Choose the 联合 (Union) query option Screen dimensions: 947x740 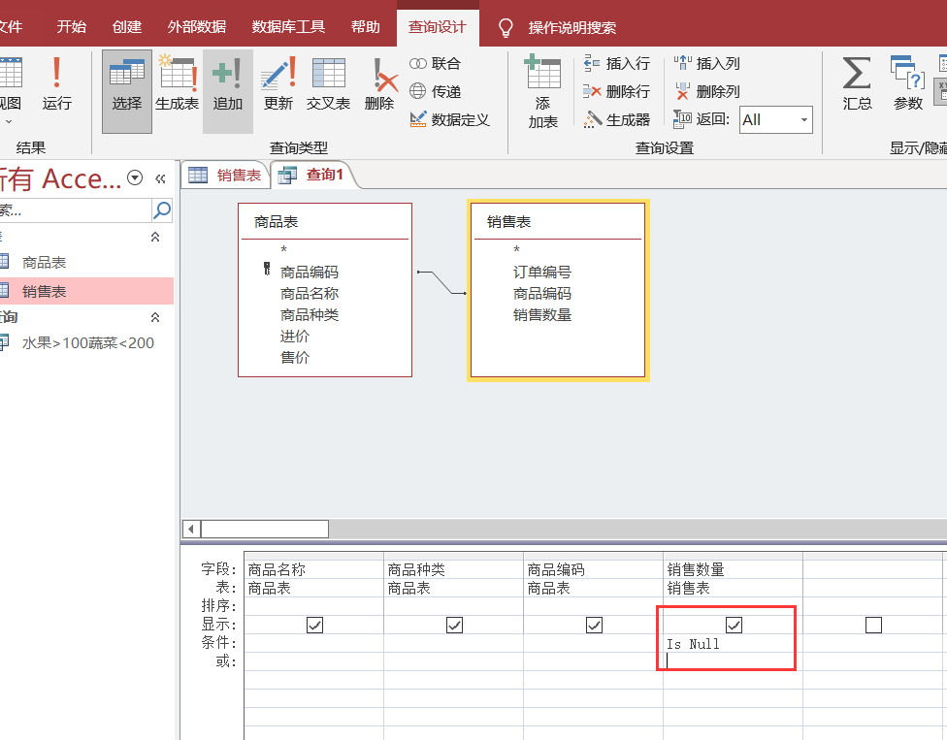[436, 63]
